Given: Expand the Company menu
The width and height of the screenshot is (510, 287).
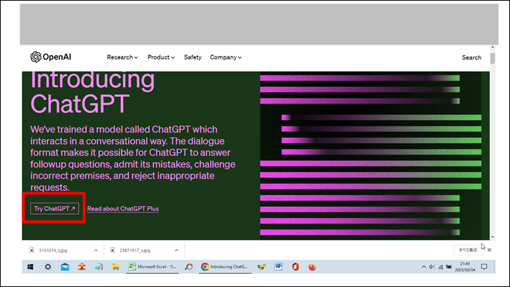Looking at the screenshot, I should (x=226, y=57).
